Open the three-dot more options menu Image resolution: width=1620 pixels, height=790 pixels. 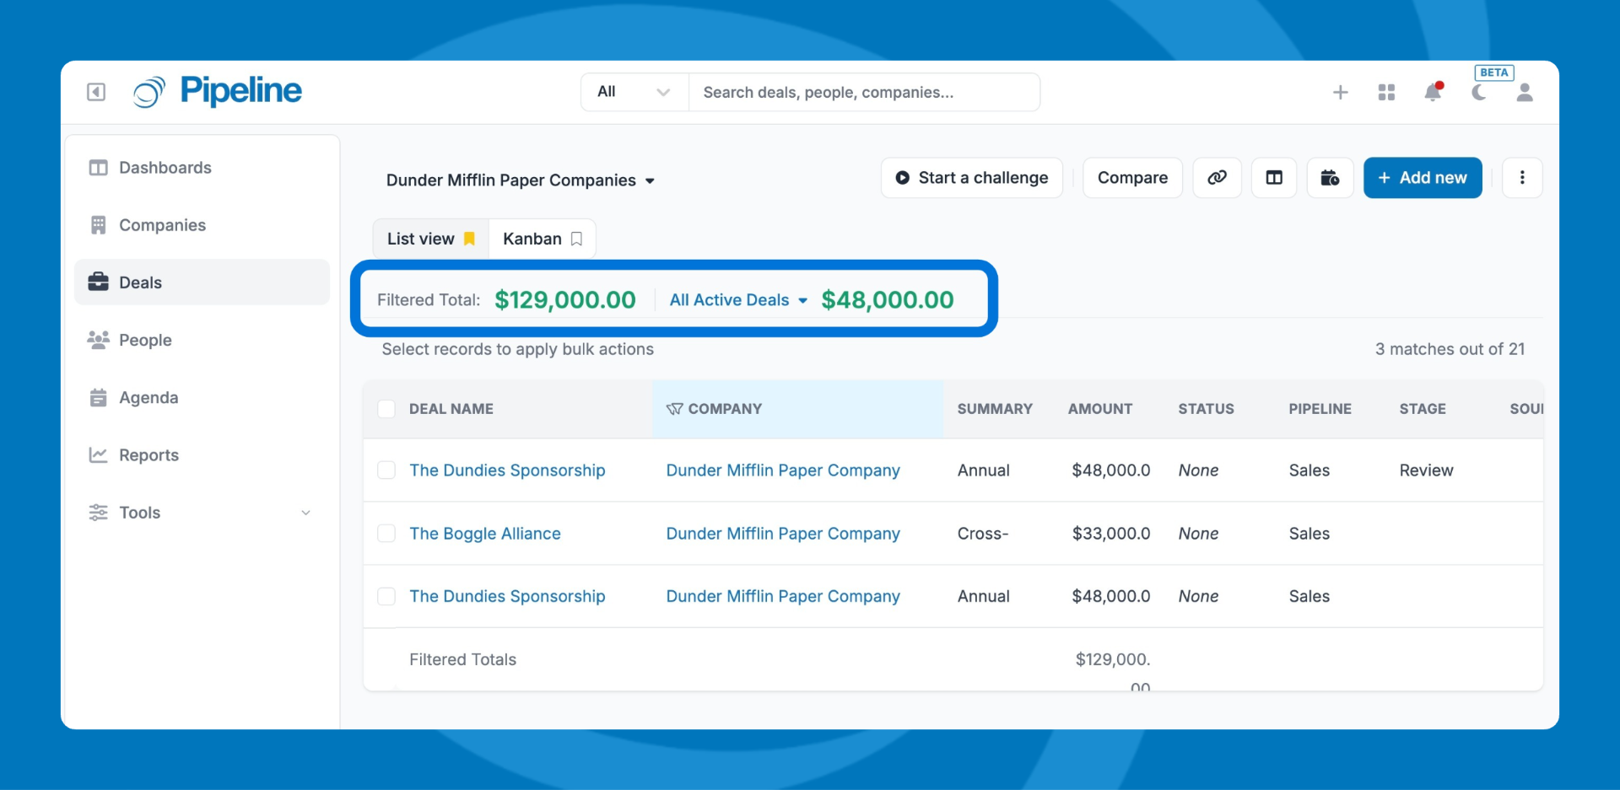point(1522,178)
